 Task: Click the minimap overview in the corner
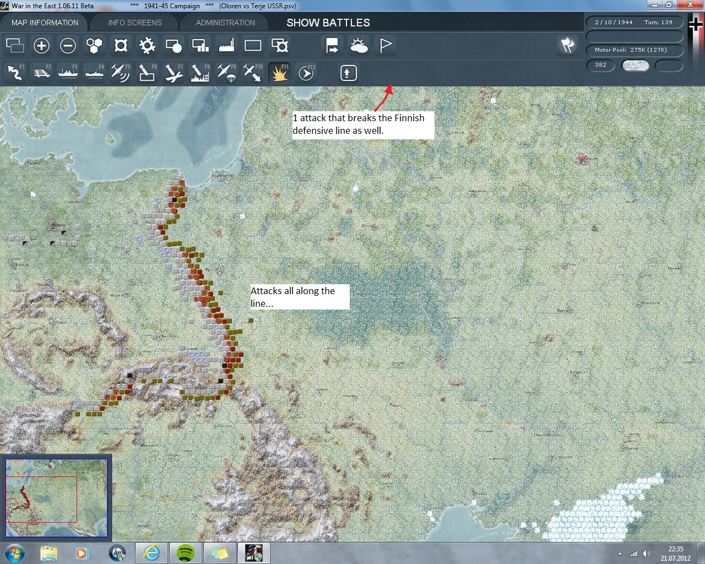tap(56, 497)
